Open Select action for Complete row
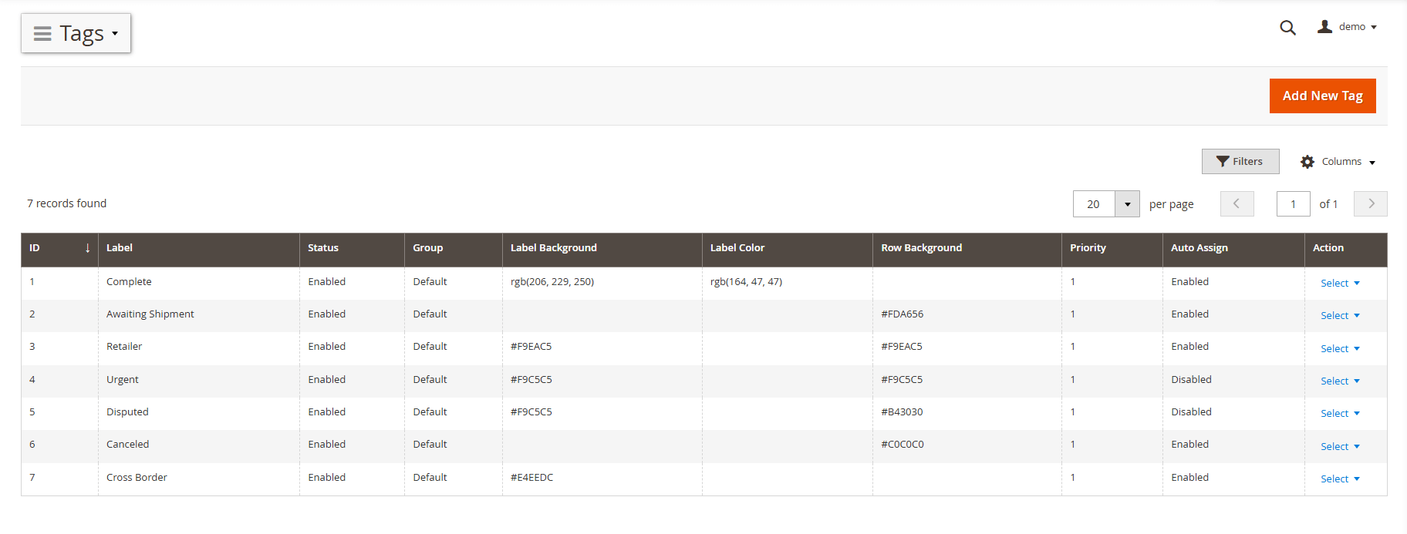1407x534 pixels. (x=1339, y=283)
